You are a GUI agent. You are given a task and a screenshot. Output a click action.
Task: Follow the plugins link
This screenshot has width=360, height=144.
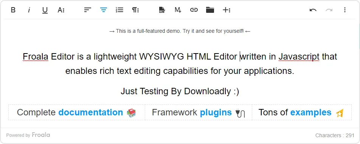[x=216, y=112]
